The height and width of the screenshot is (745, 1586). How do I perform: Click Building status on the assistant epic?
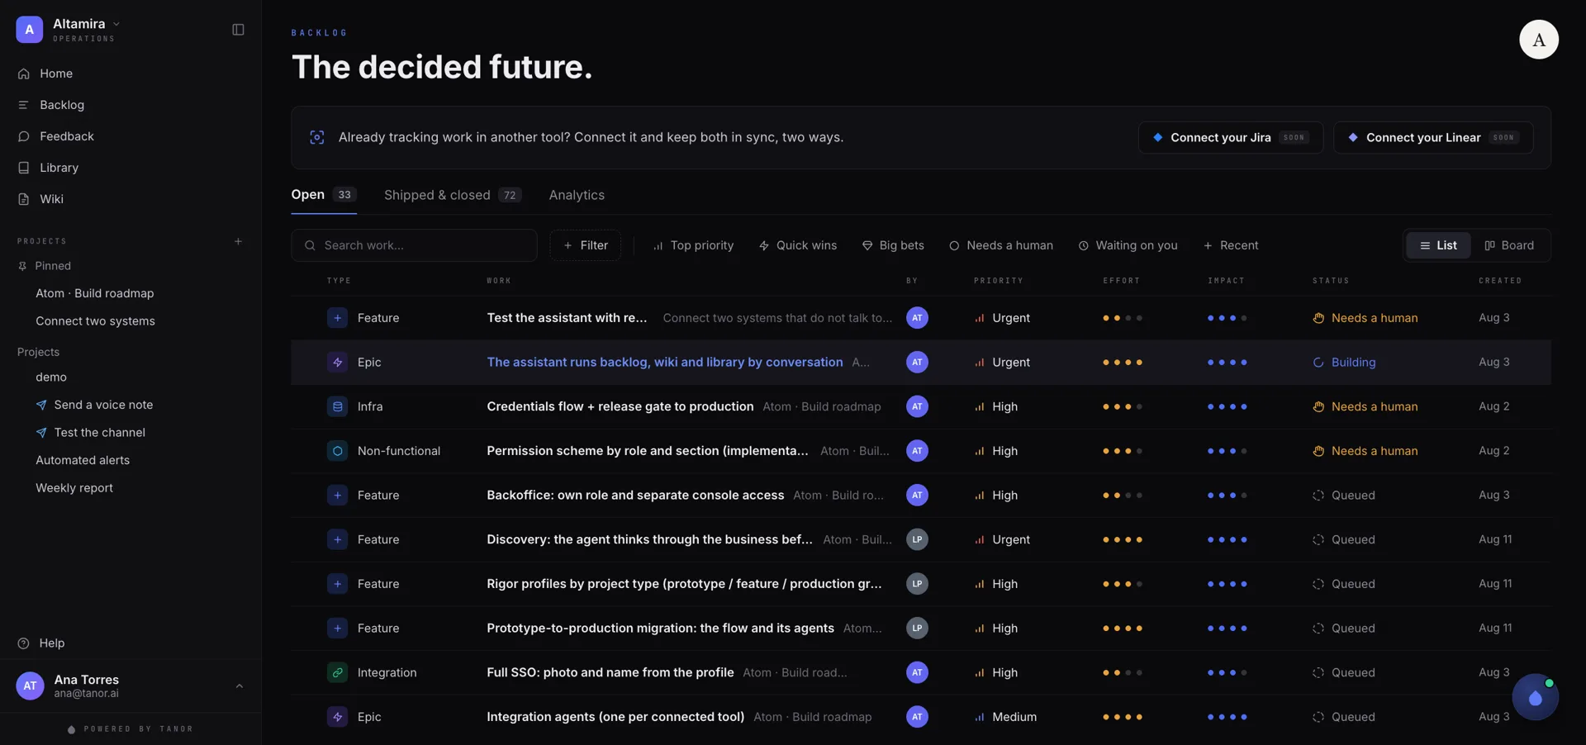[1344, 363]
